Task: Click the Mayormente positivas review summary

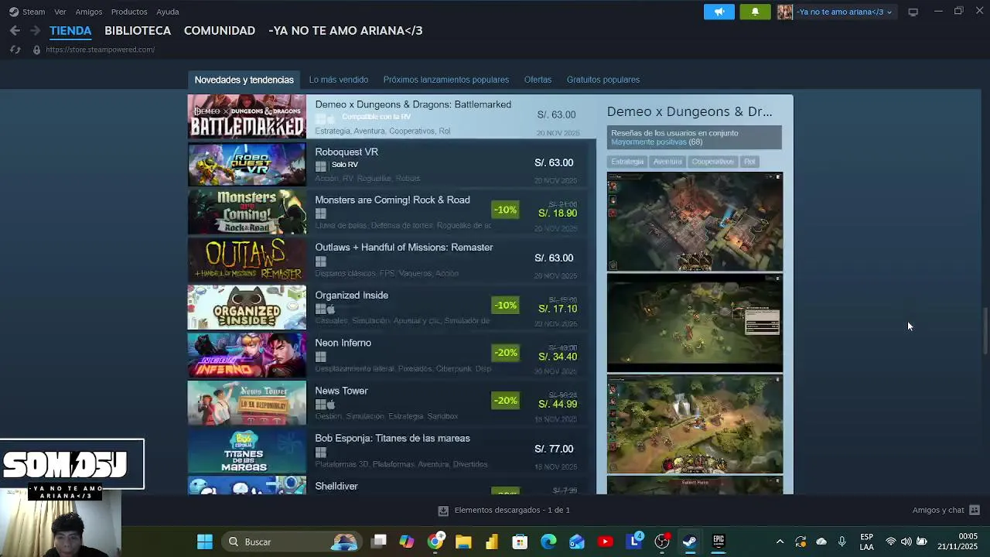Action: [648, 142]
